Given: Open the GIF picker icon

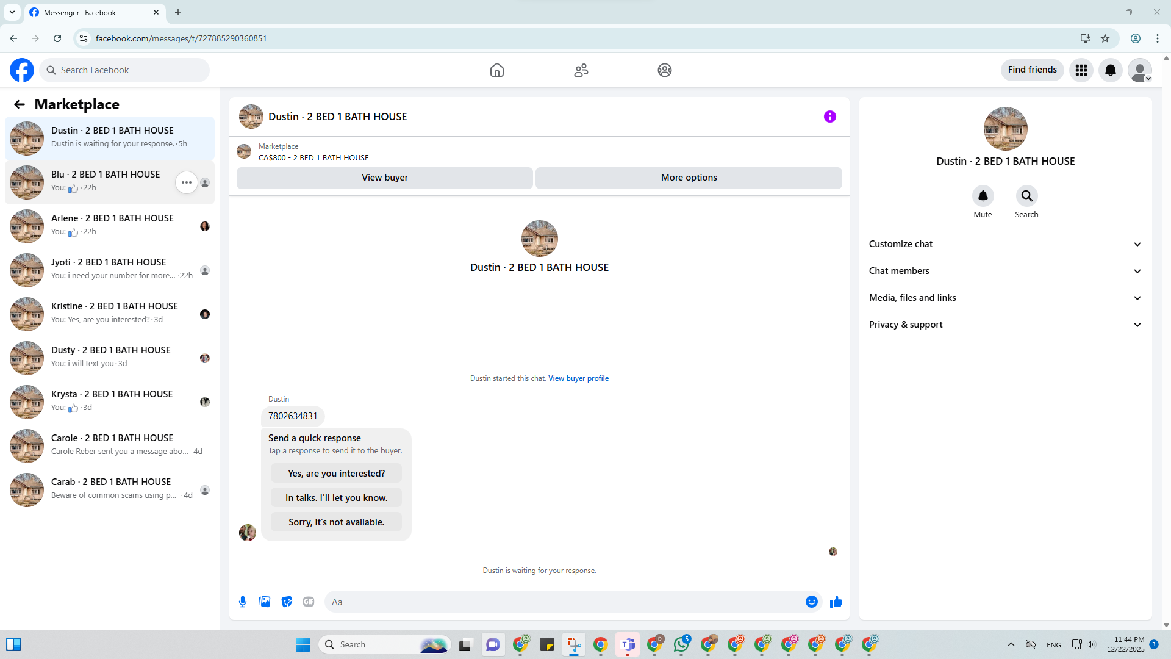Looking at the screenshot, I should pyautogui.click(x=309, y=602).
